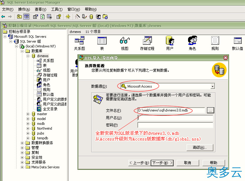Click the Up one level toolbar icon
245x181 pixels.
pos(19,17)
